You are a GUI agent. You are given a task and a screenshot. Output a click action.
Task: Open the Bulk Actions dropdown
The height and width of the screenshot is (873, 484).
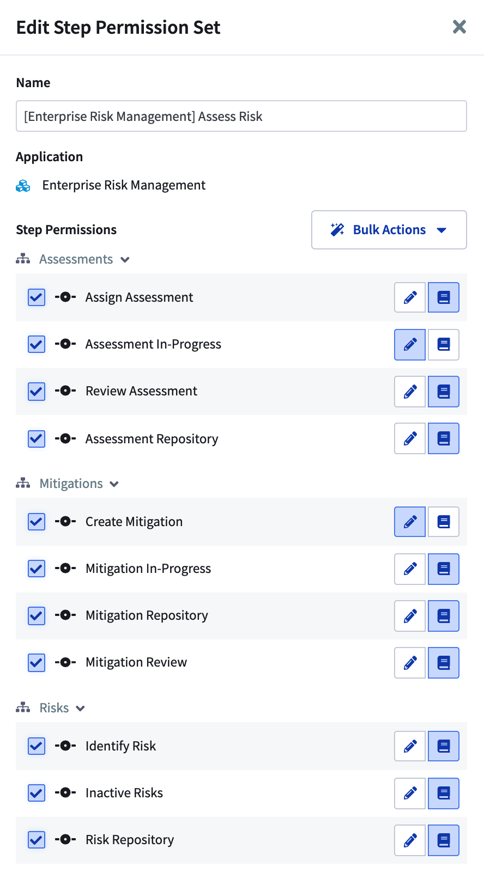tap(389, 230)
